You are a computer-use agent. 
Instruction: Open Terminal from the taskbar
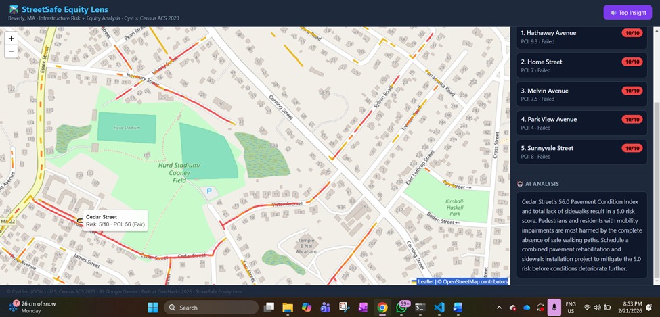point(420,308)
